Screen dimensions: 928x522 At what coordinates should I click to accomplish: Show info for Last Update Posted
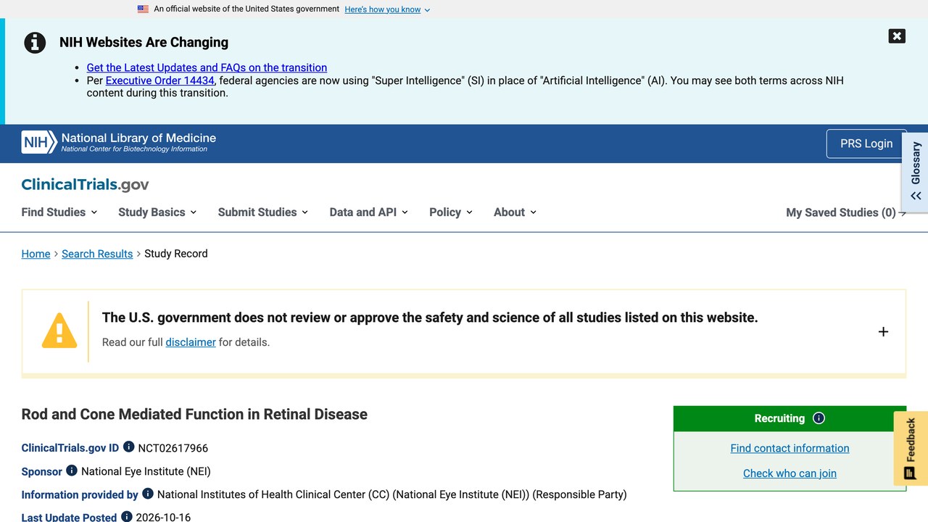tap(126, 517)
